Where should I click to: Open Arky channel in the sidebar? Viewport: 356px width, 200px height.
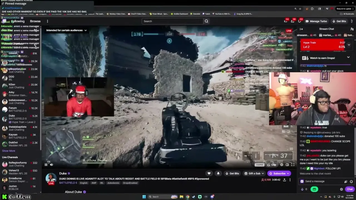click(21, 94)
